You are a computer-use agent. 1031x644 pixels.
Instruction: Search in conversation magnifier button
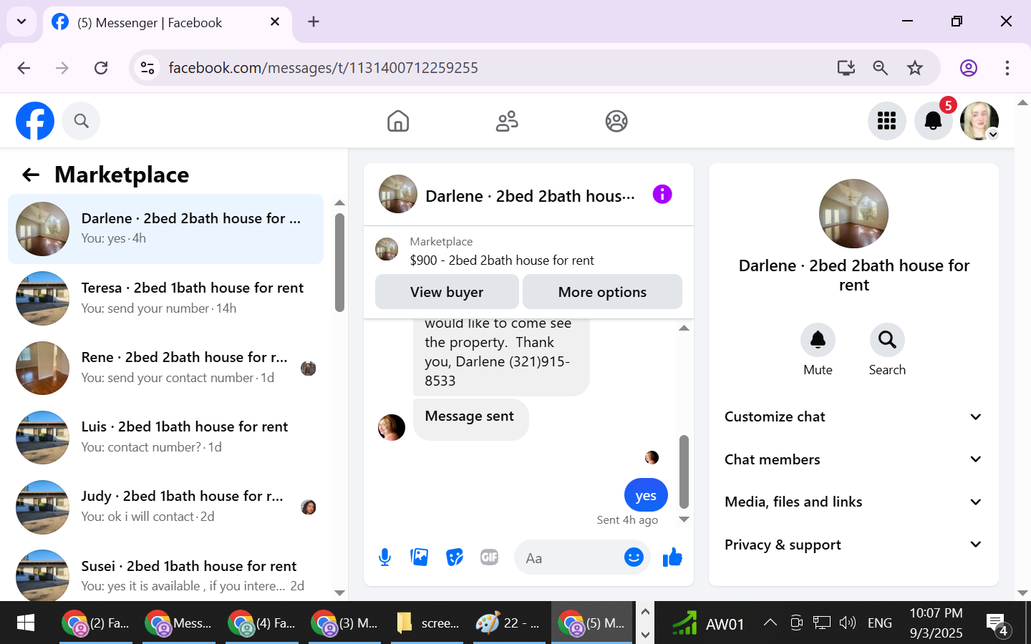click(x=887, y=340)
